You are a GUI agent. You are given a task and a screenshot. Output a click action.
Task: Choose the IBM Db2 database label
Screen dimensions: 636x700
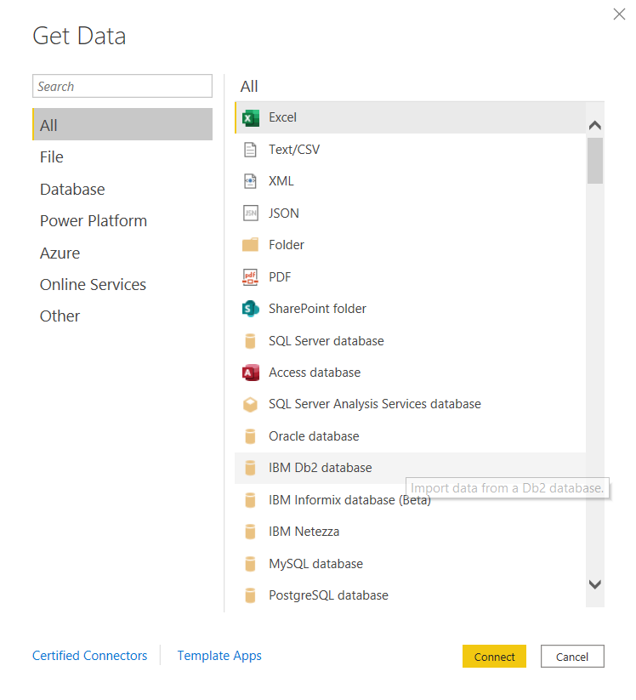click(320, 468)
